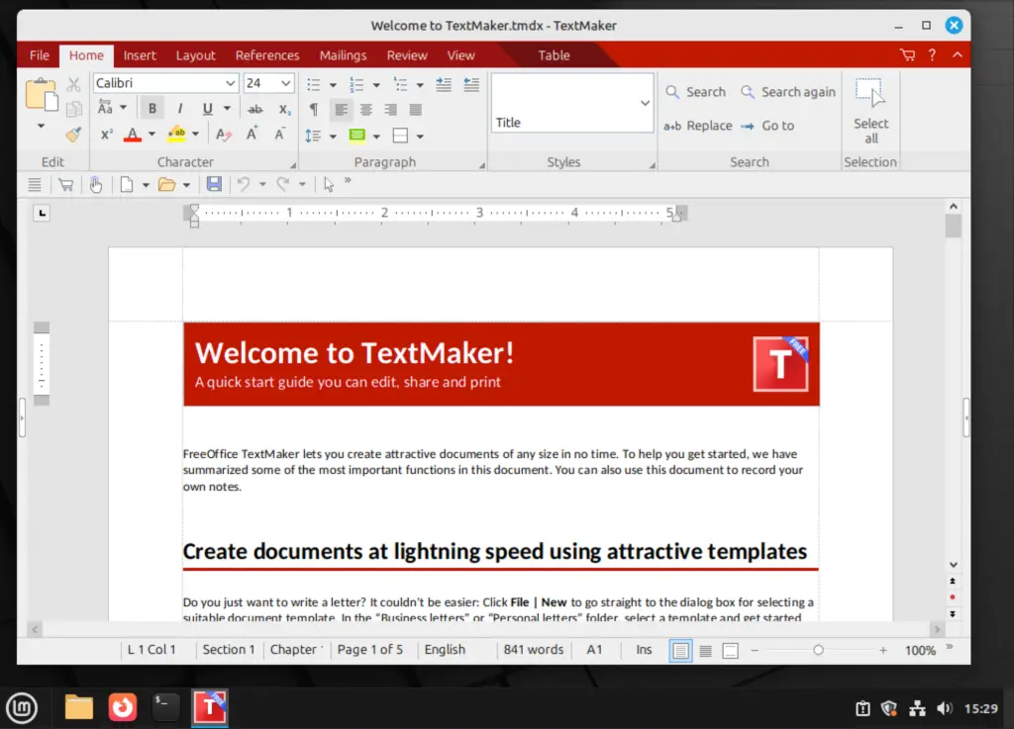Open the Calibri font name dropdown
Viewport: 1014px width, 729px height.
pyautogui.click(x=230, y=84)
